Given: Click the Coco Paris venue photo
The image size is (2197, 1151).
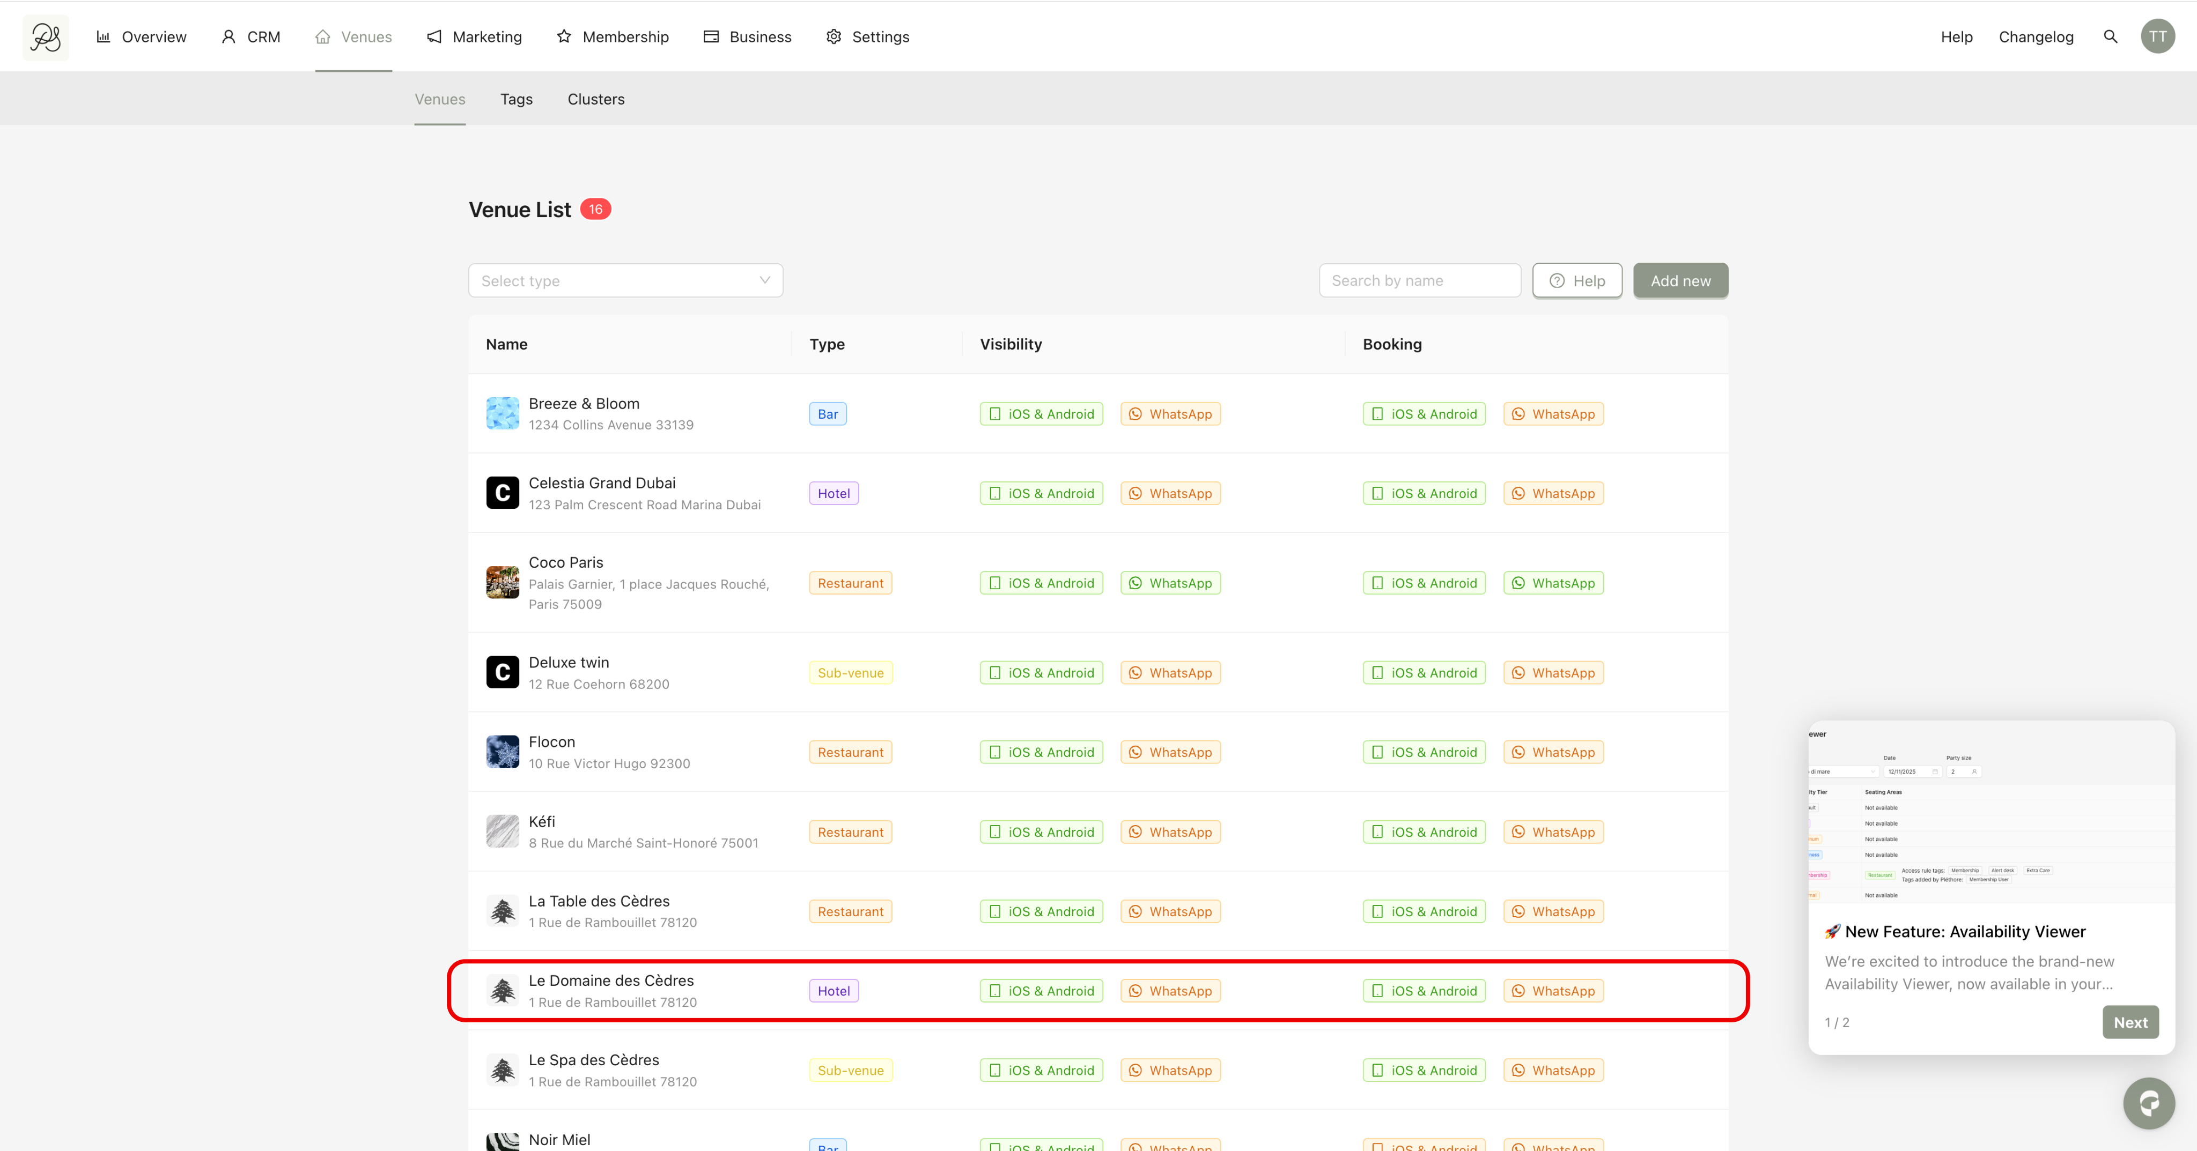Looking at the screenshot, I should tap(503, 582).
